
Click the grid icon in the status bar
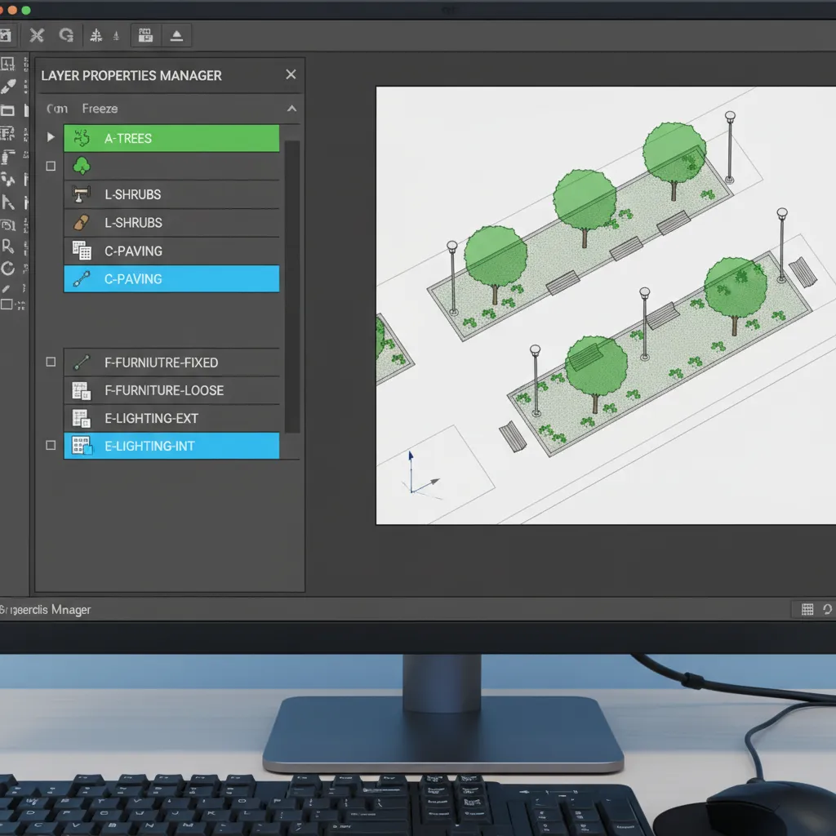(807, 609)
